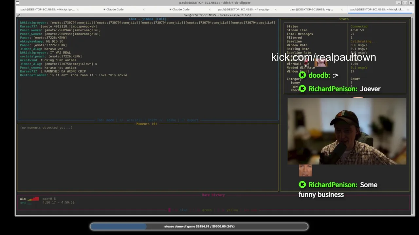The height and width of the screenshot is (235, 419).
Task: Click the streamer webcam video
Action: [x=347, y=131]
